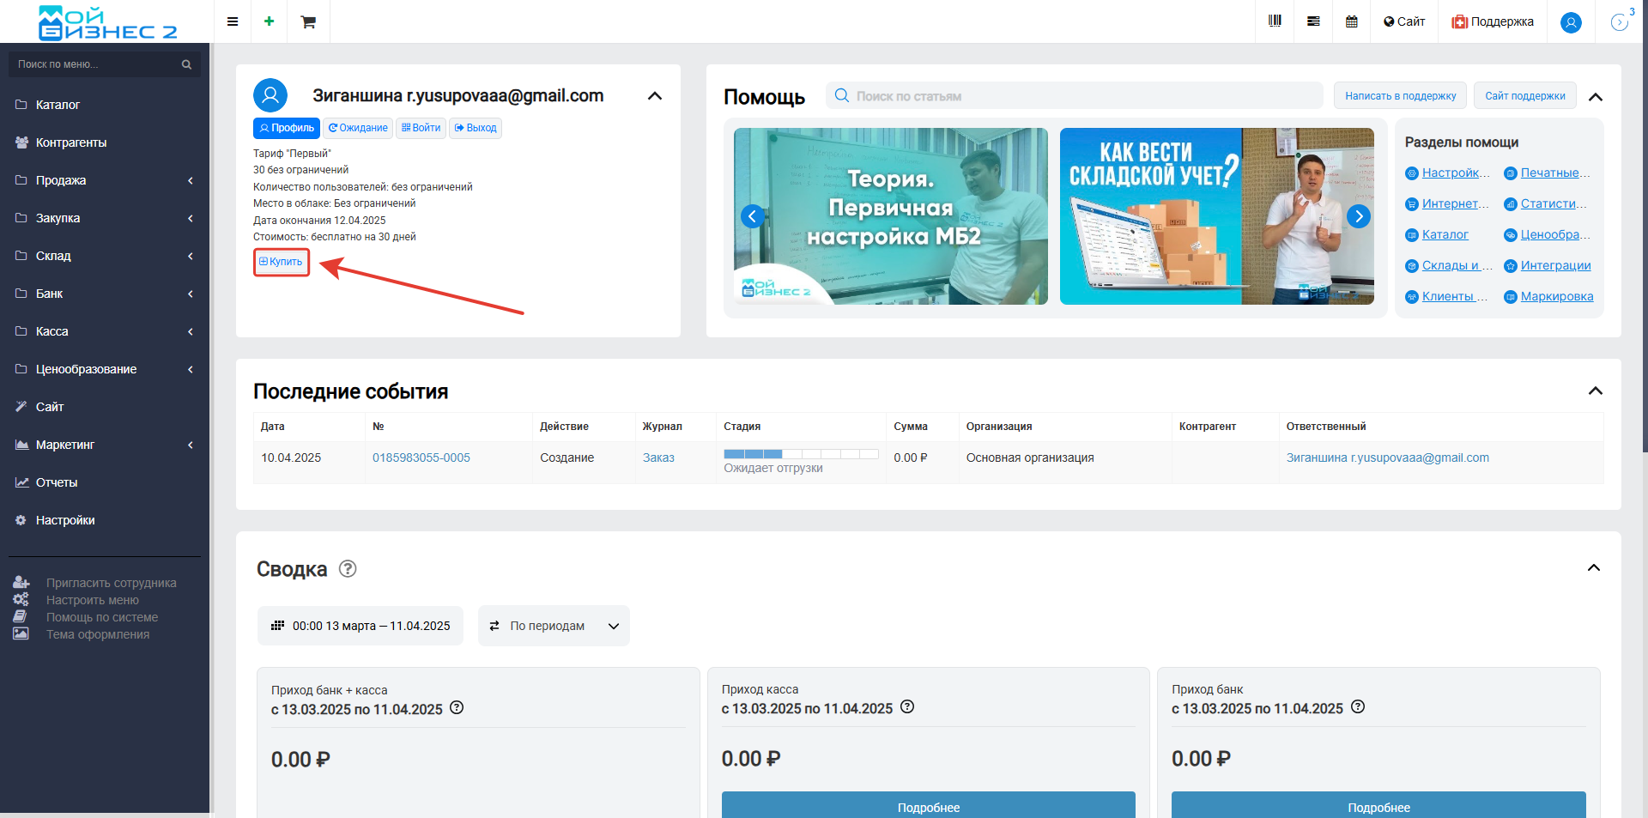Image resolution: width=1648 pixels, height=818 pixels.
Task: Open Интернет help section link
Action: [x=1456, y=203]
